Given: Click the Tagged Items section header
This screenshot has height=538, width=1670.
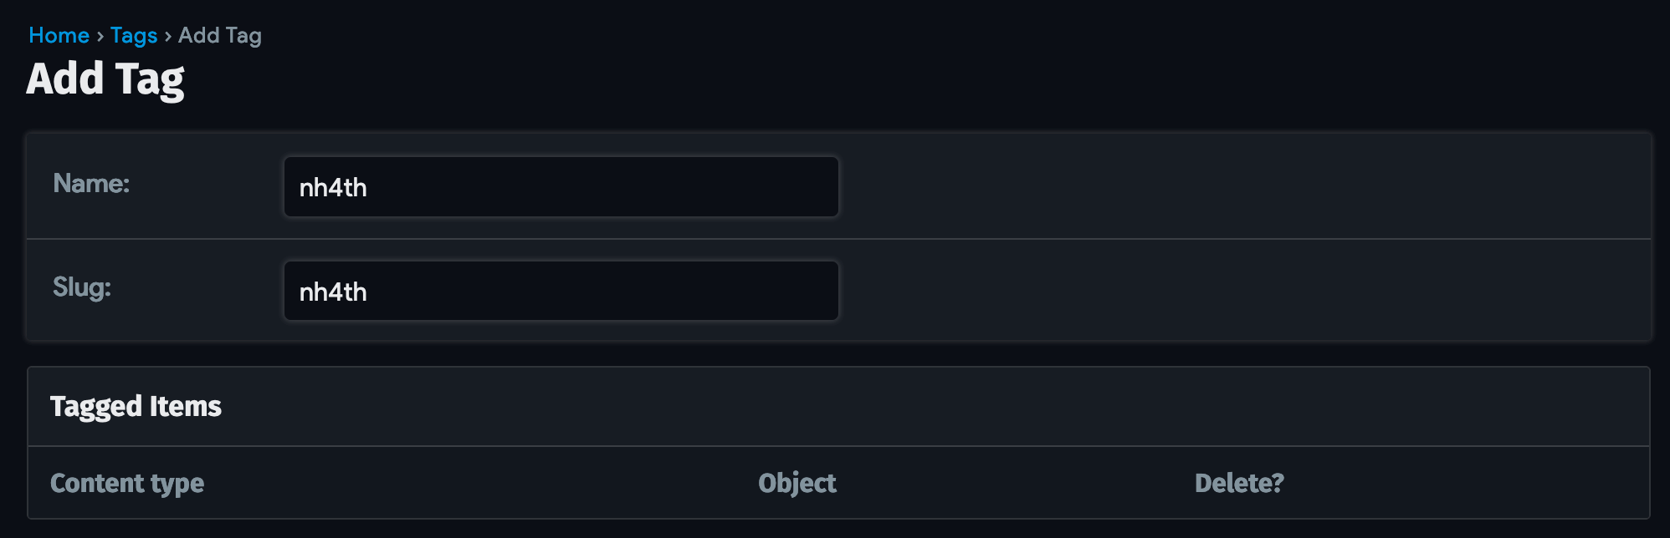Looking at the screenshot, I should click(x=136, y=407).
